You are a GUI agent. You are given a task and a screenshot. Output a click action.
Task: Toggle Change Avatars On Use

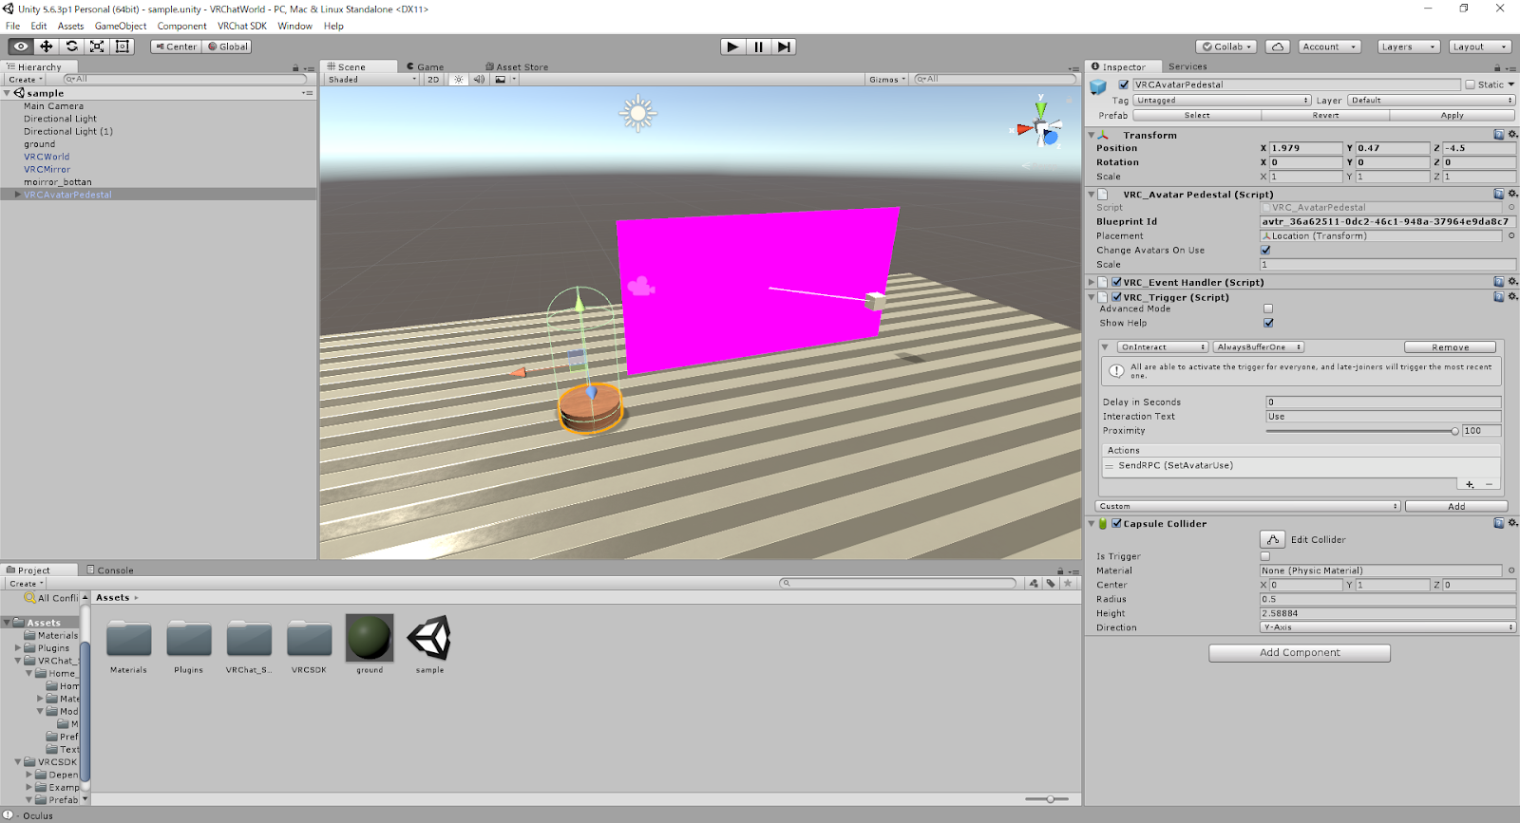tap(1265, 251)
